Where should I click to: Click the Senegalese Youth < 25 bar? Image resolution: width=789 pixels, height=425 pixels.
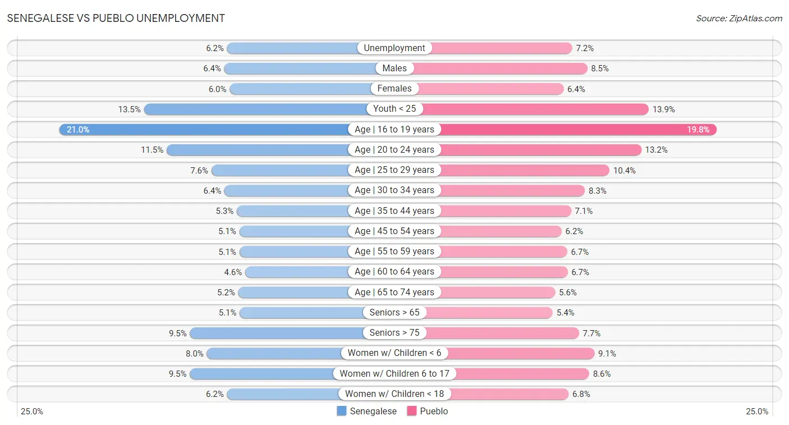(x=255, y=109)
